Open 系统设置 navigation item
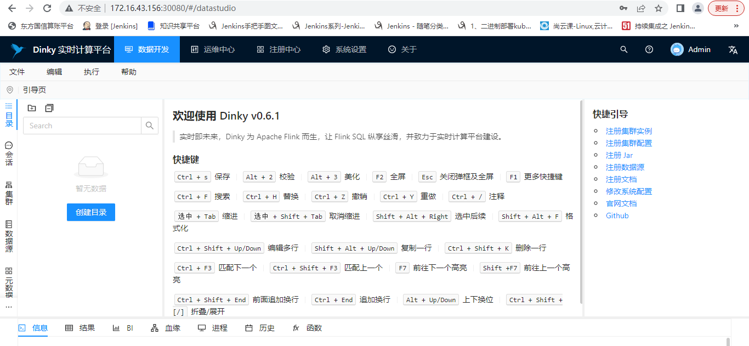This screenshot has width=749, height=346. pos(344,49)
